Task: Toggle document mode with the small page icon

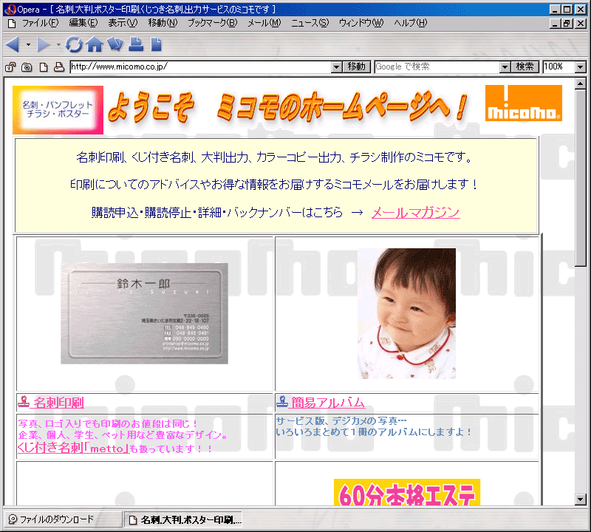Action: pyautogui.click(x=44, y=67)
